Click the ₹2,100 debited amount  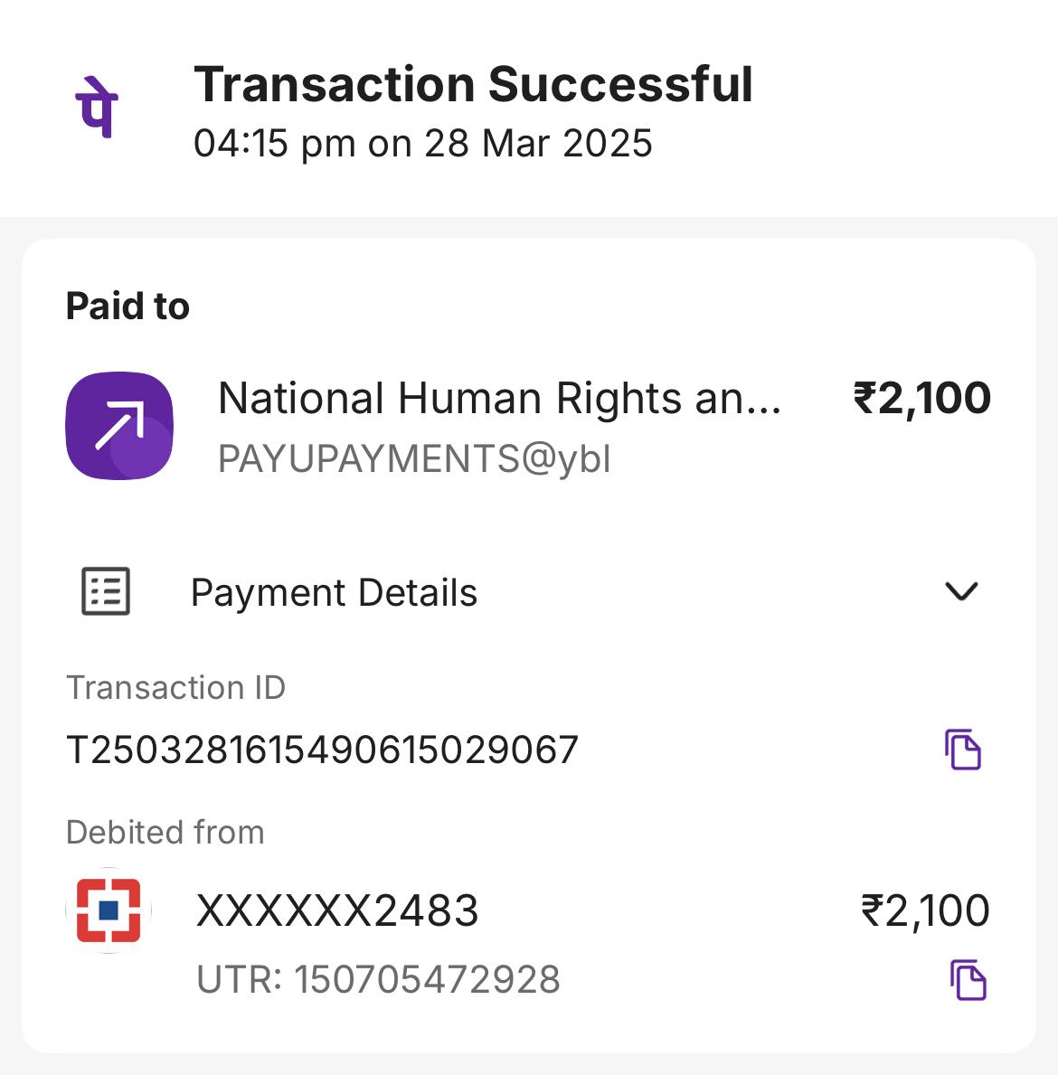pyautogui.click(x=924, y=910)
